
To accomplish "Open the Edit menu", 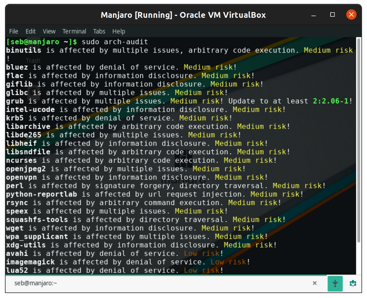I will pos(30,31).
